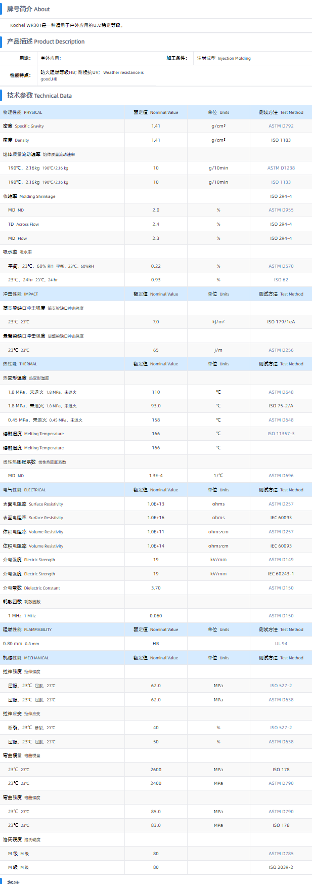
Task: Select the PHYSICAL section header row
Action: tap(23, 112)
